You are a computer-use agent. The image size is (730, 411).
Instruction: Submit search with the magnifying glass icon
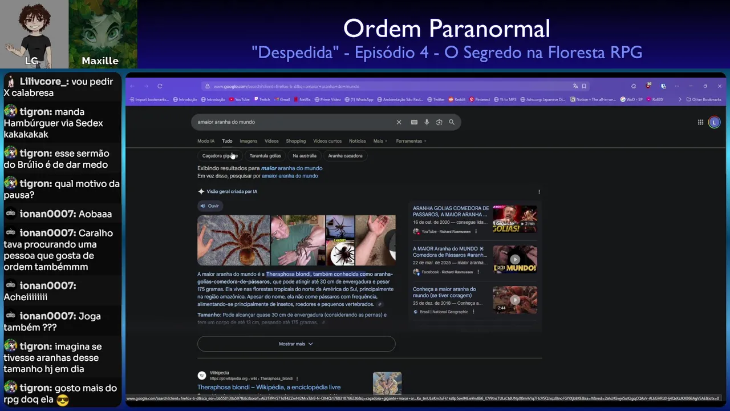pos(452,122)
